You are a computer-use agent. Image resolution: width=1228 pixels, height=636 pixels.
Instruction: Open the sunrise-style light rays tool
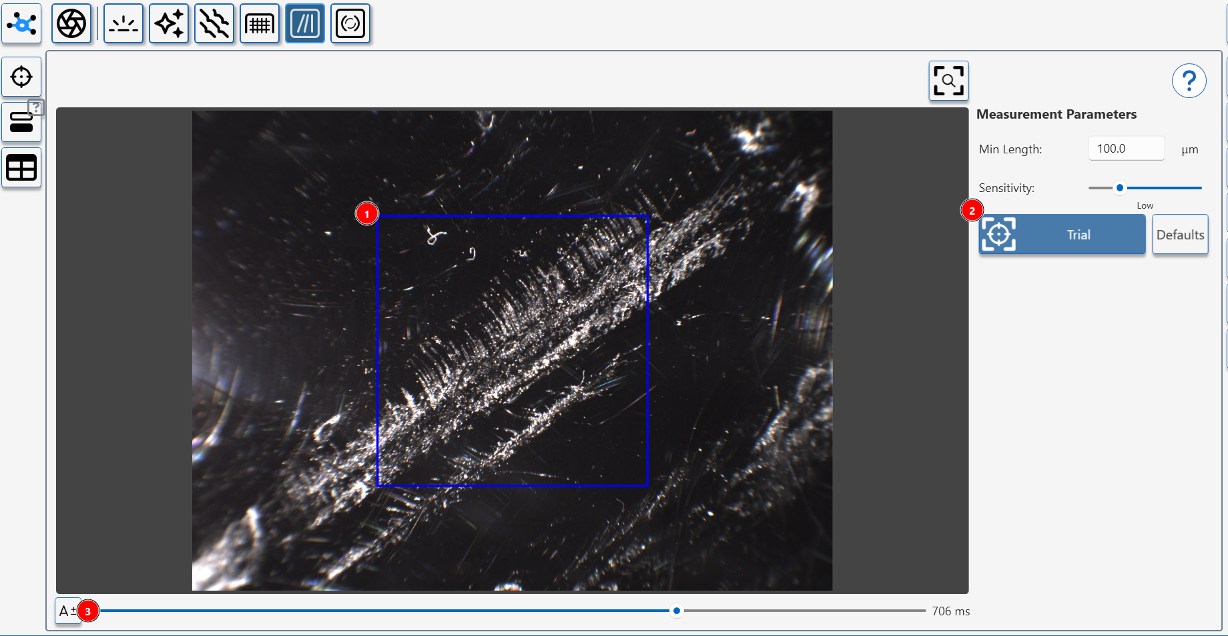coord(123,24)
